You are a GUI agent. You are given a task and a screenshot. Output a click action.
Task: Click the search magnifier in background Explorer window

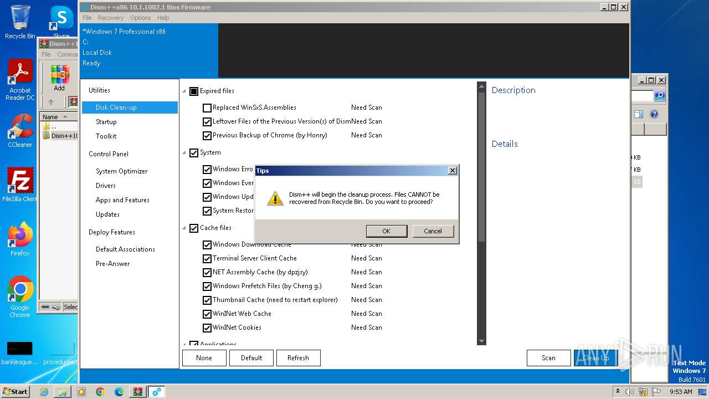(x=659, y=96)
